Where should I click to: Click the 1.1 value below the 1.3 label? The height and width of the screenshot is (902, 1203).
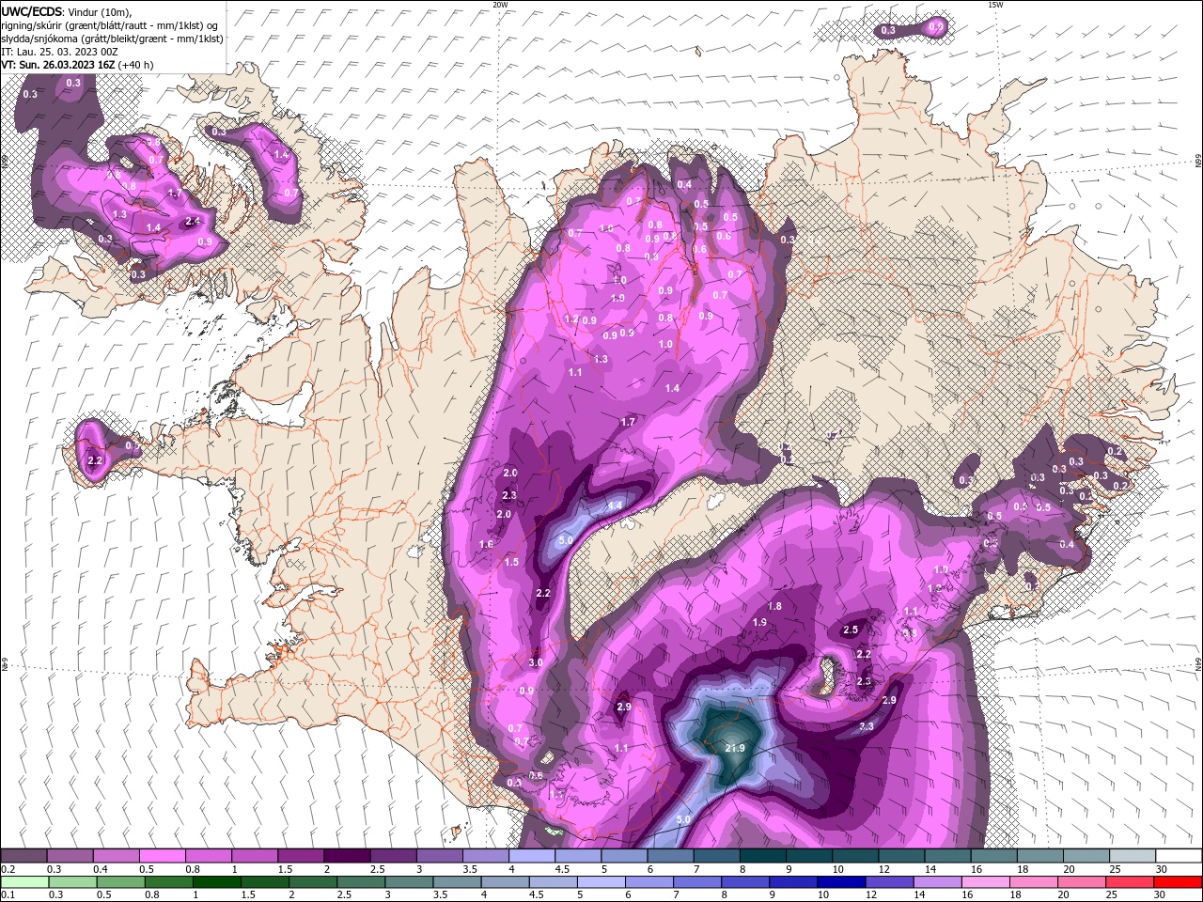coord(575,372)
